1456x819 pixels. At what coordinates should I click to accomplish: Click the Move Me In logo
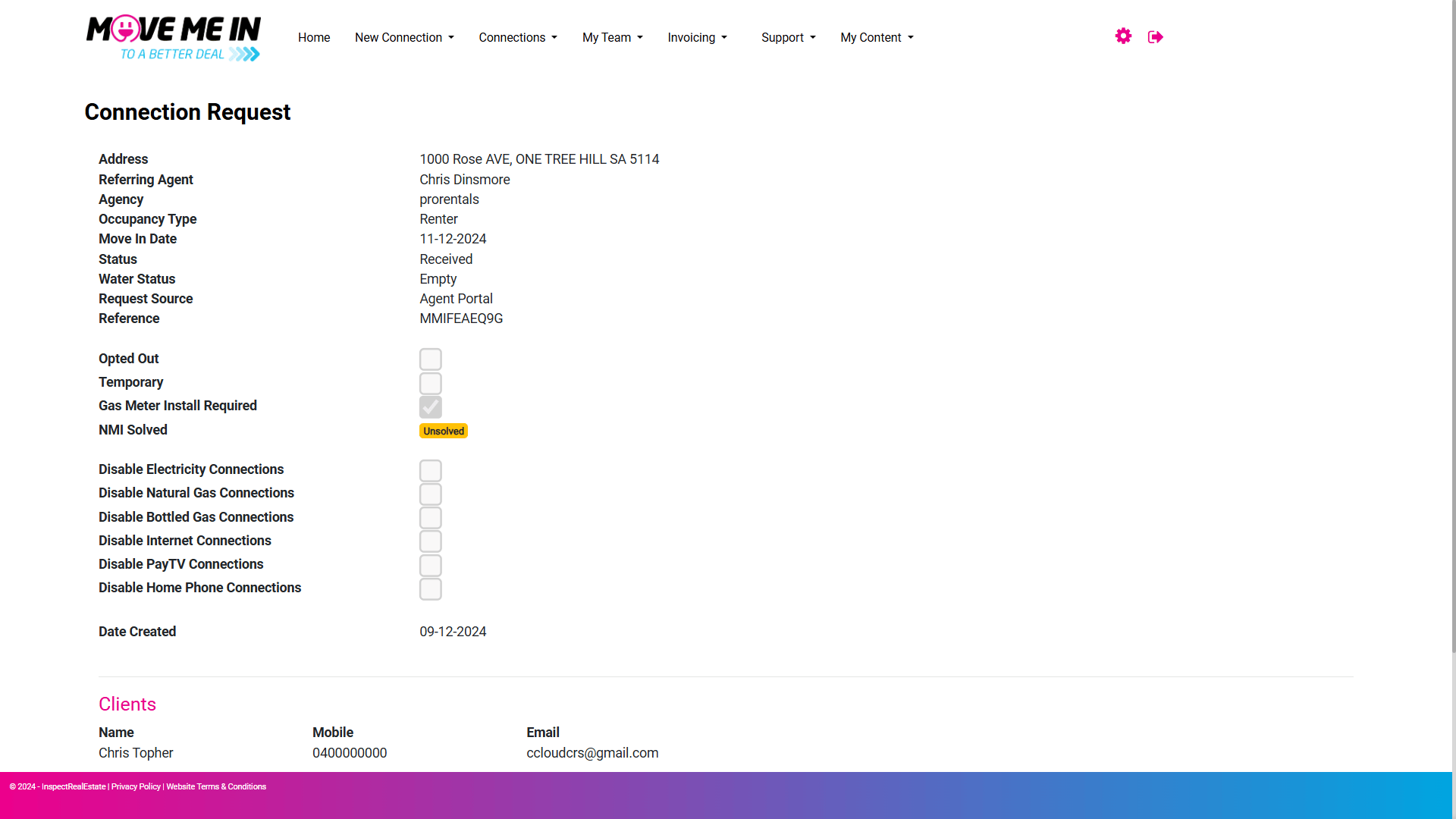click(174, 38)
